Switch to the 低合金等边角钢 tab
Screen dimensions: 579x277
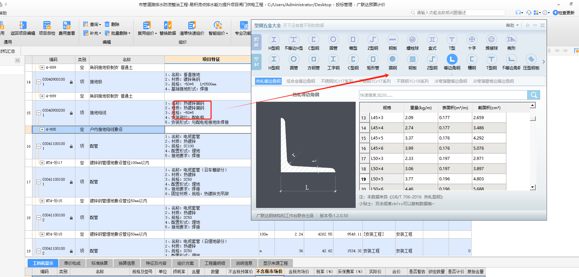(301, 81)
